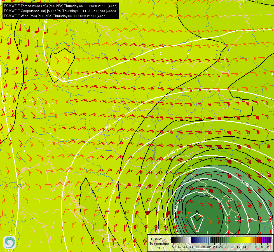Viewport: 274px width, 252px height.
Task: Click the 5680 geopotential contour label
Action: [x=114, y=190]
